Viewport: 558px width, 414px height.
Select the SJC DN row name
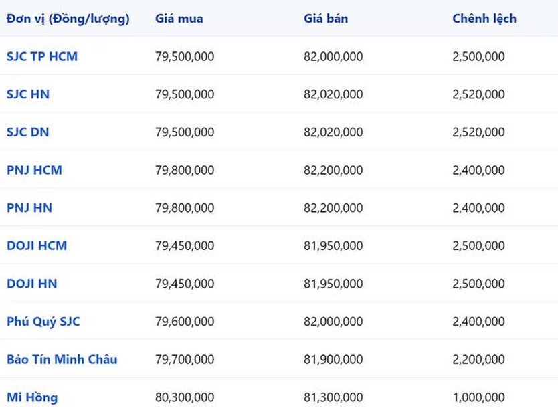(27, 132)
